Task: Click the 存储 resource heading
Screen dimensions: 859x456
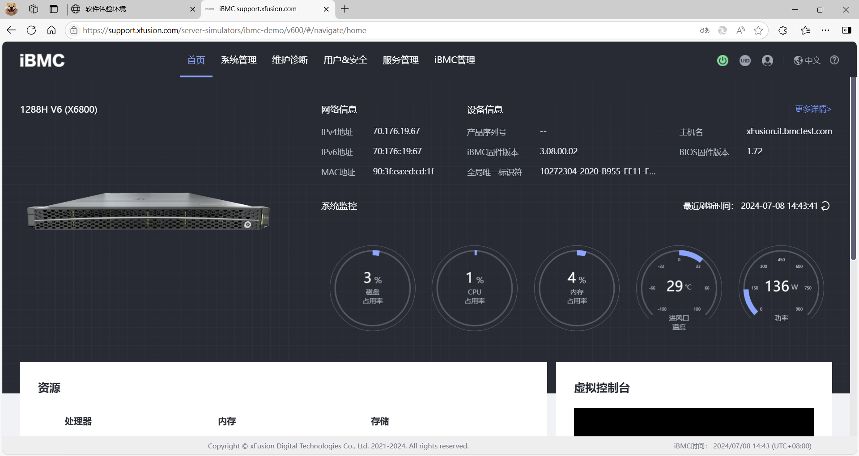Action: click(x=380, y=421)
